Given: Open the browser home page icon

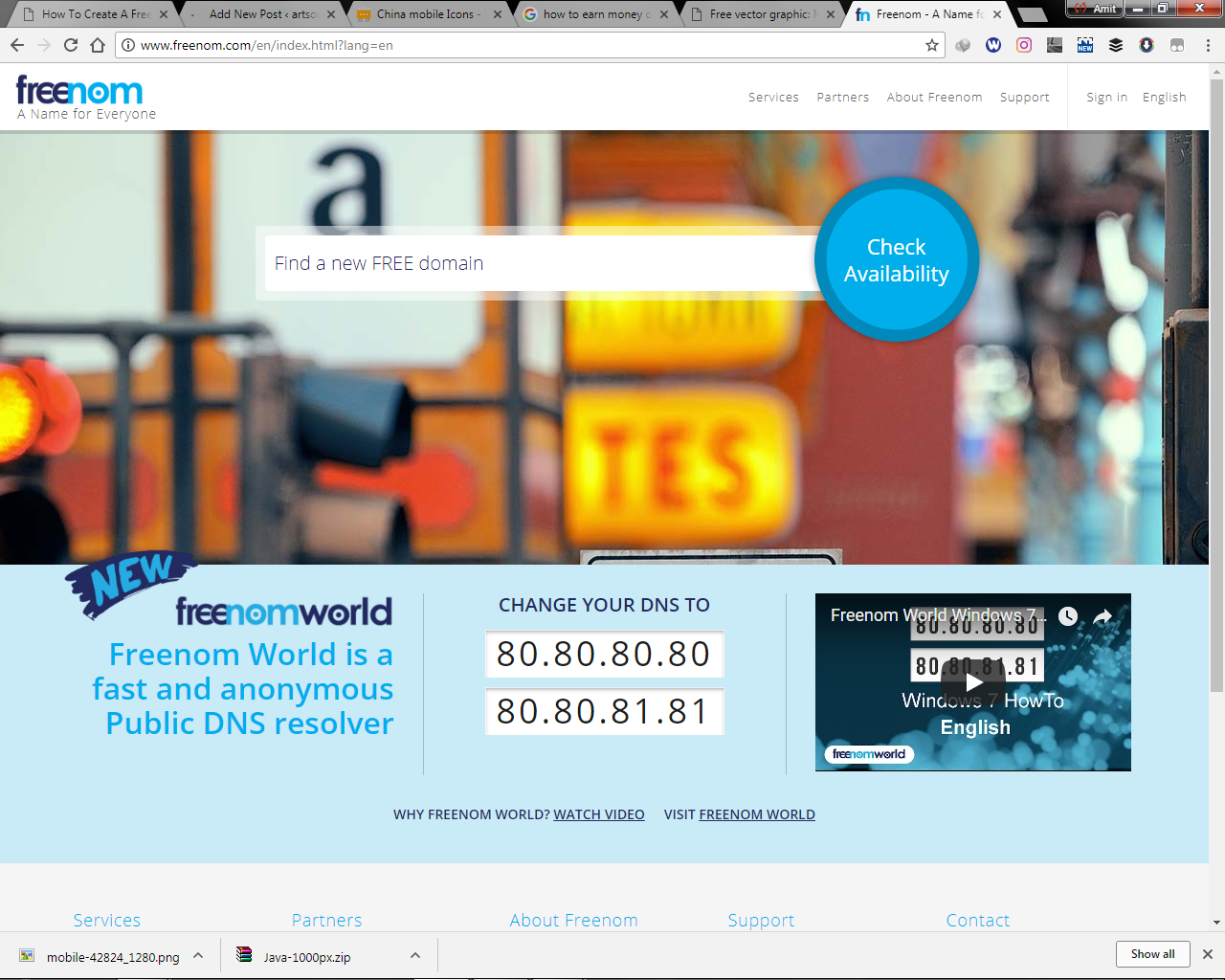Looking at the screenshot, I should (98, 45).
